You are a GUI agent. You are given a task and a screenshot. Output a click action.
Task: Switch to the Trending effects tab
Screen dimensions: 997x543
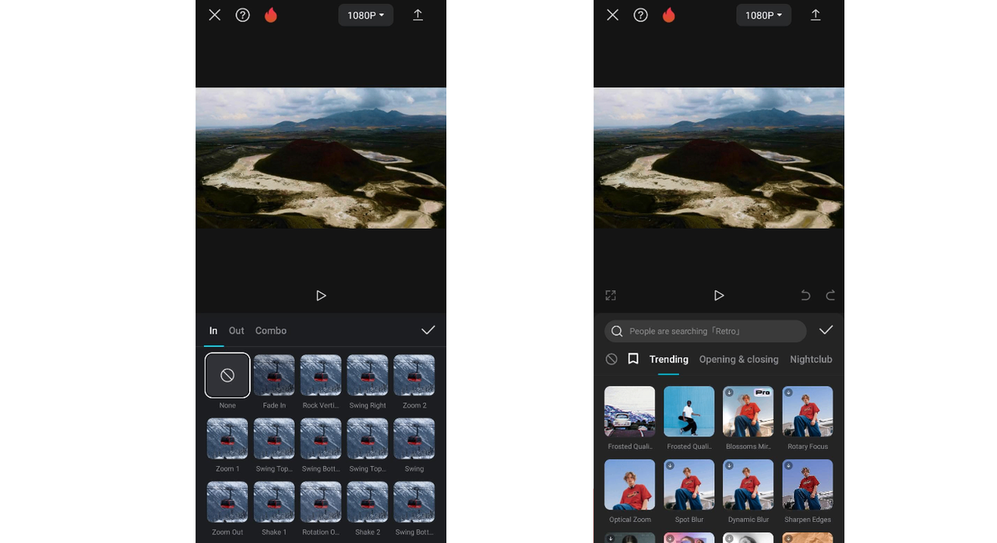click(x=669, y=359)
